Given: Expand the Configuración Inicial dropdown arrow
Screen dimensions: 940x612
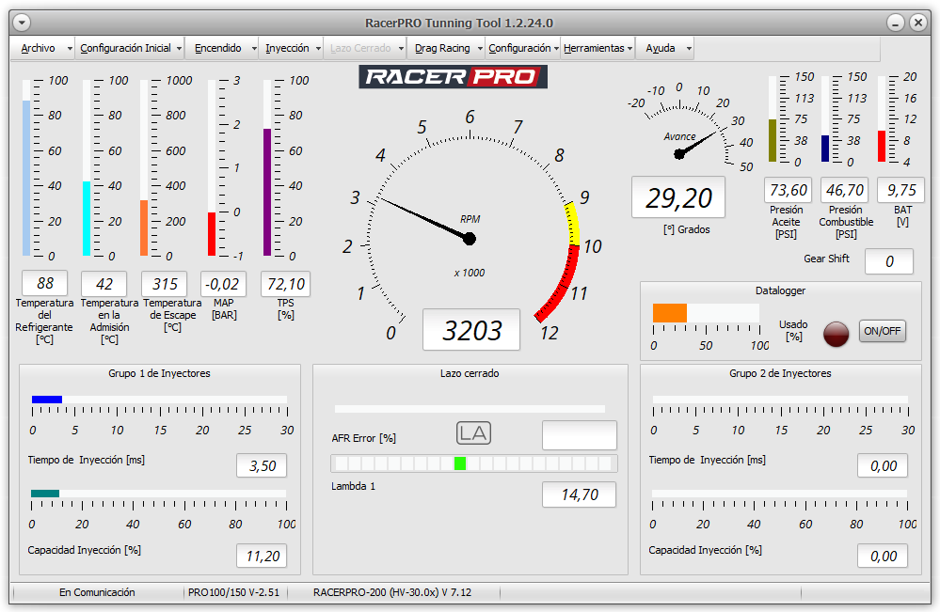Looking at the screenshot, I should coord(179,49).
